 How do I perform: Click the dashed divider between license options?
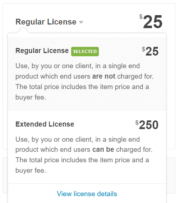[x=87, y=110]
